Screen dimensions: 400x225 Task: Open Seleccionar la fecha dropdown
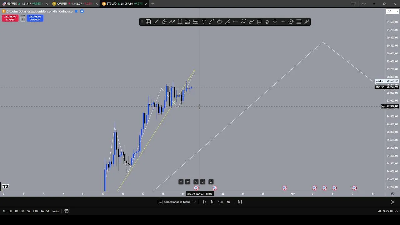click(x=177, y=202)
